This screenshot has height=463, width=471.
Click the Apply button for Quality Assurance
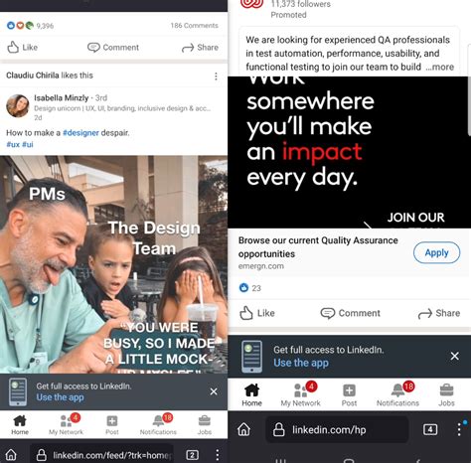(x=436, y=252)
